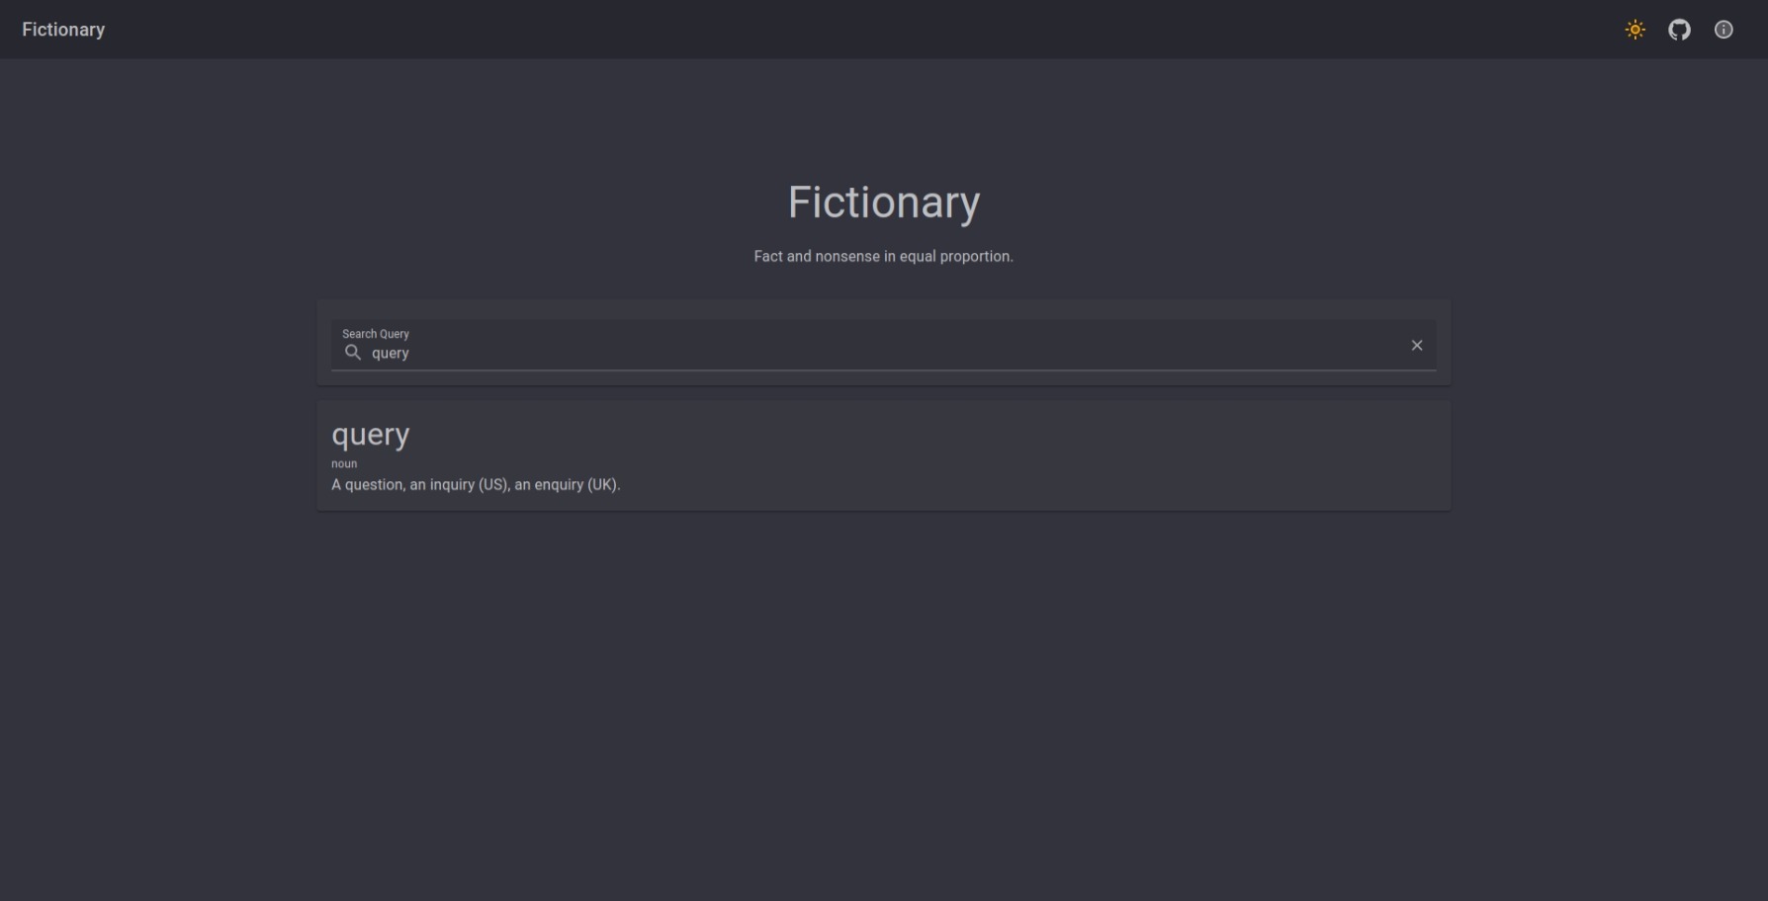Click blank area below the result card
Screen dimensions: 1768x901
coord(883,701)
